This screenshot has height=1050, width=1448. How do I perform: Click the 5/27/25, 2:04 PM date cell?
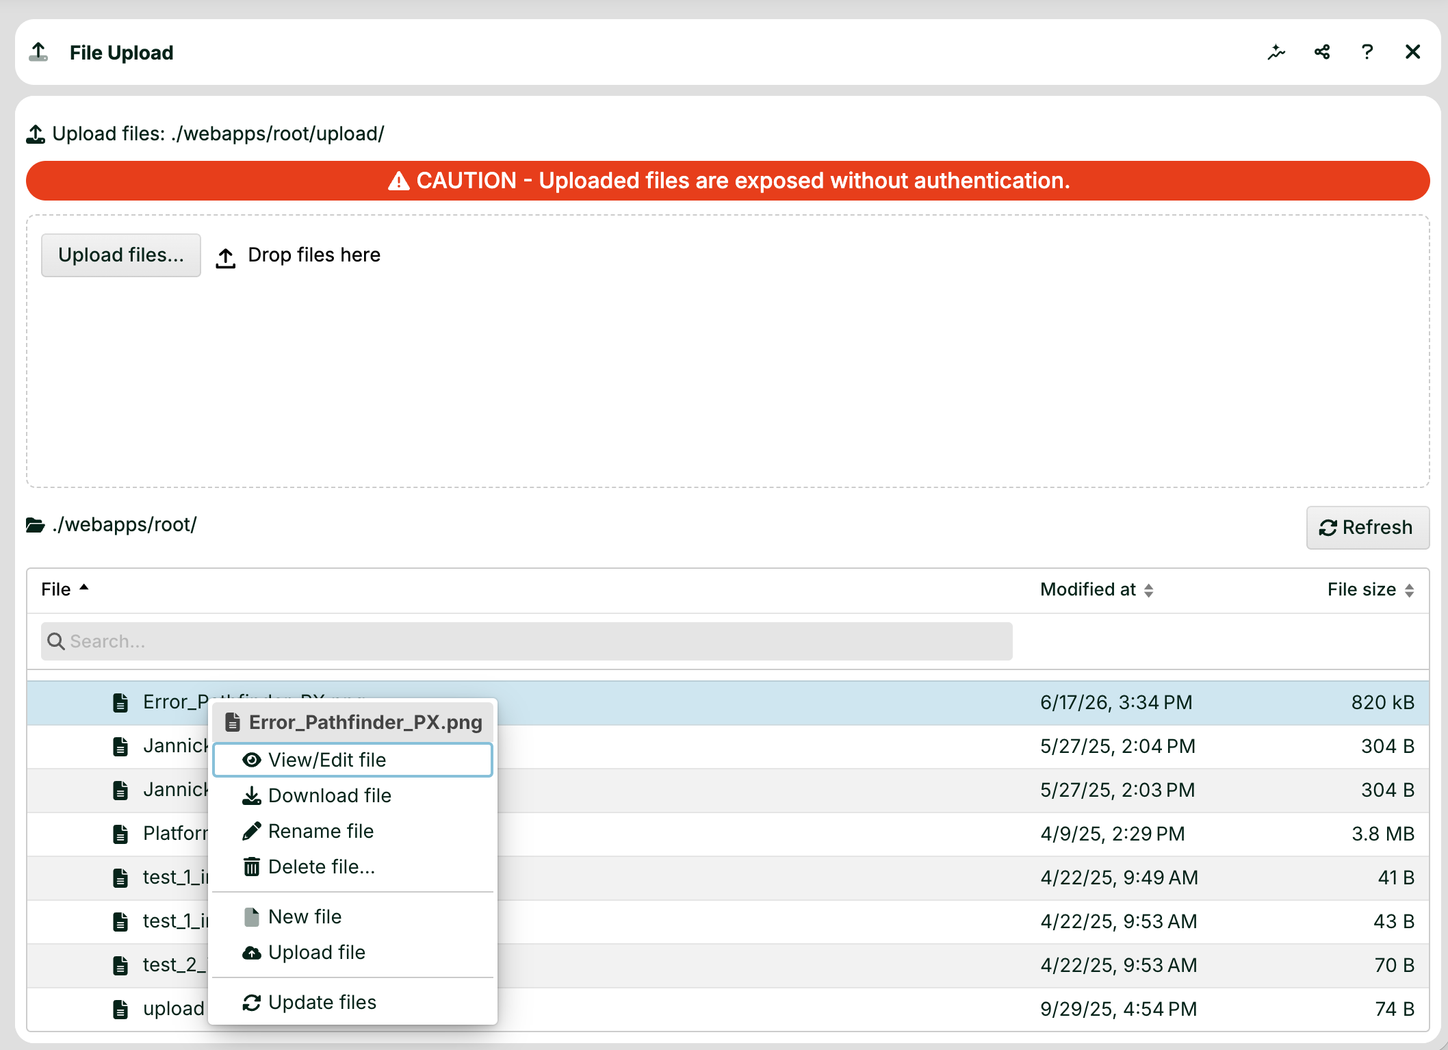point(1118,746)
